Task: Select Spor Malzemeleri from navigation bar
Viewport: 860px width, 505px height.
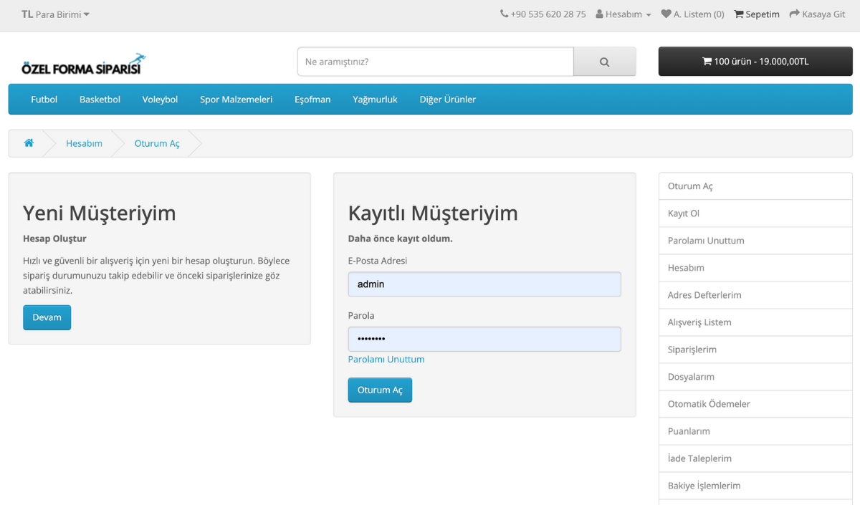Action: pyautogui.click(x=236, y=100)
